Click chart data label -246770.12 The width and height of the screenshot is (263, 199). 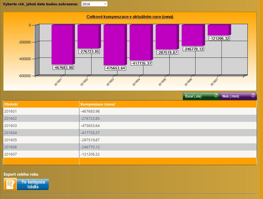pos(193,49)
